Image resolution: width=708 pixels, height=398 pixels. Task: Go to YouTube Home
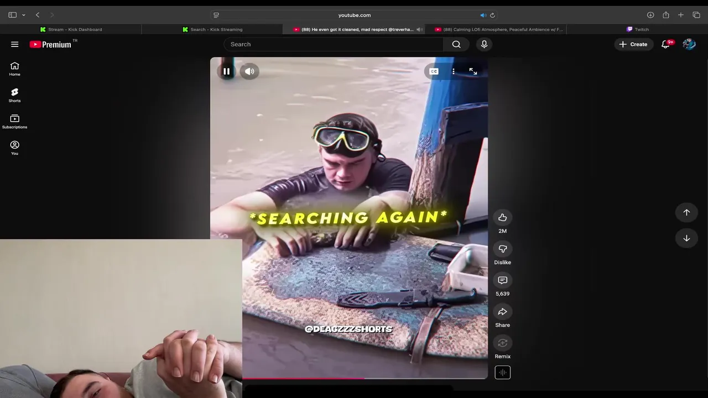(15, 69)
